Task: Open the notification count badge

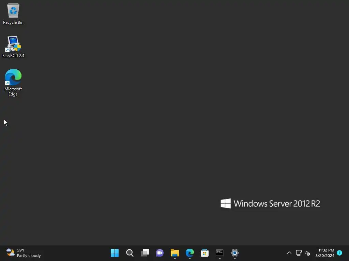Action: click(x=339, y=253)
